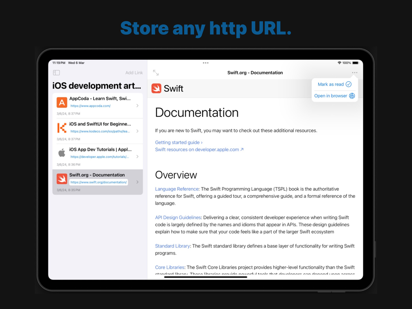Open the Core Libraries link
This screenshot has height=309, width=412.
click(x=169, y=267)
